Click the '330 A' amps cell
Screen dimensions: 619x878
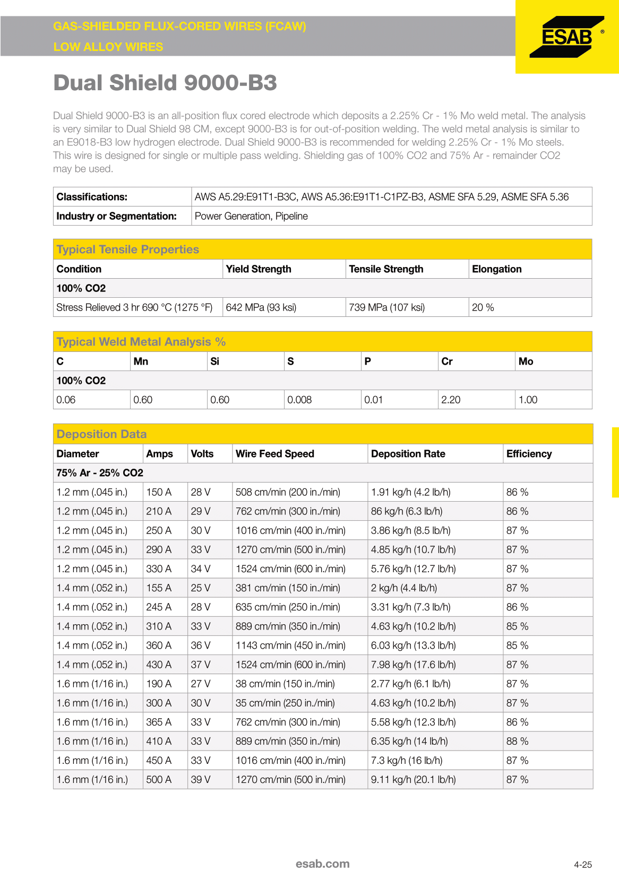[165, 569]
